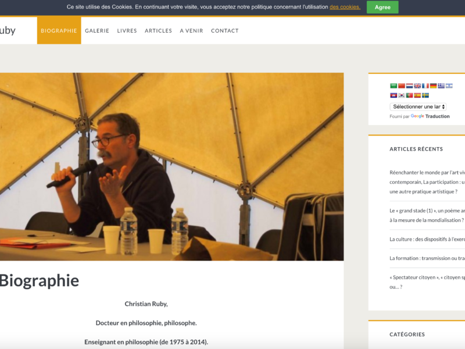Click the Portuguese flag icon

[x=409, y=95]
